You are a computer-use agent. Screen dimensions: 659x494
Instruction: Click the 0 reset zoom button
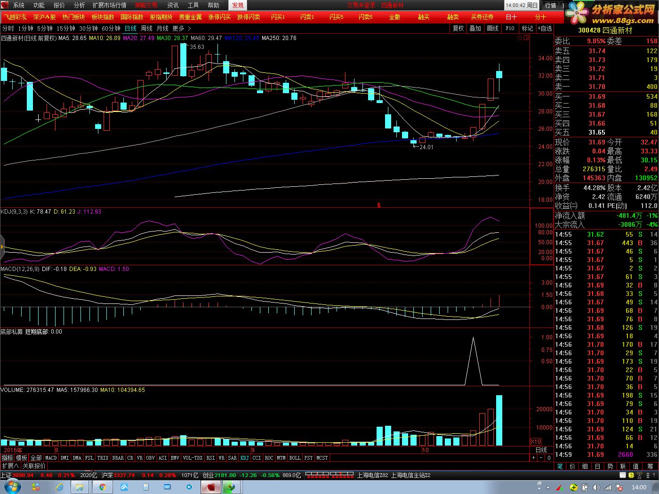click(x=548, y=458)
